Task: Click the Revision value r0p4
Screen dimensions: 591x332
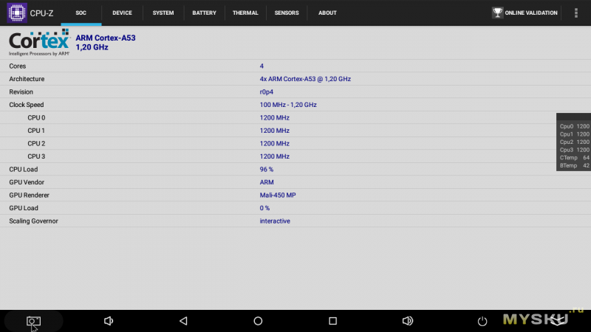Action: [x=267, y=91]
